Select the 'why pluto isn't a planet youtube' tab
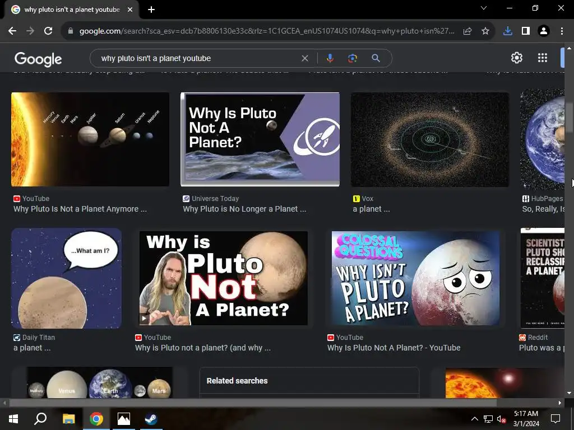574x430 pixels. 72,10
